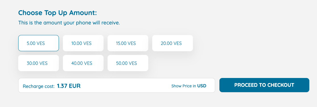Click the 1.37 EUR recharge cost value

69,86
